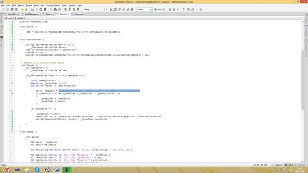Click the minus delete layout icon
Screen dimensions: 308x173
tap(159, 10)
